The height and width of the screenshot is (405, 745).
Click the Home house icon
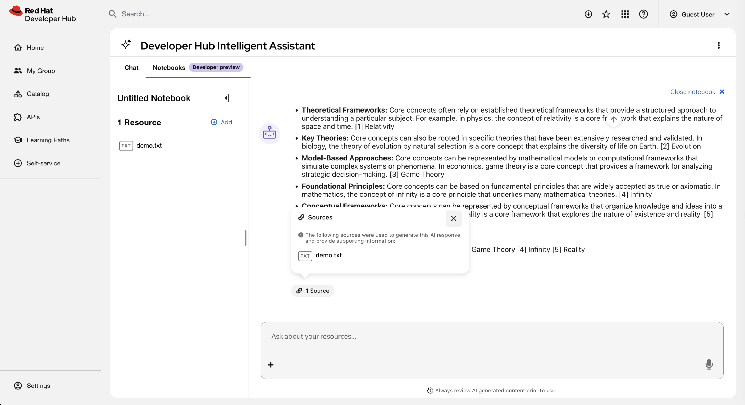[18, 47]
